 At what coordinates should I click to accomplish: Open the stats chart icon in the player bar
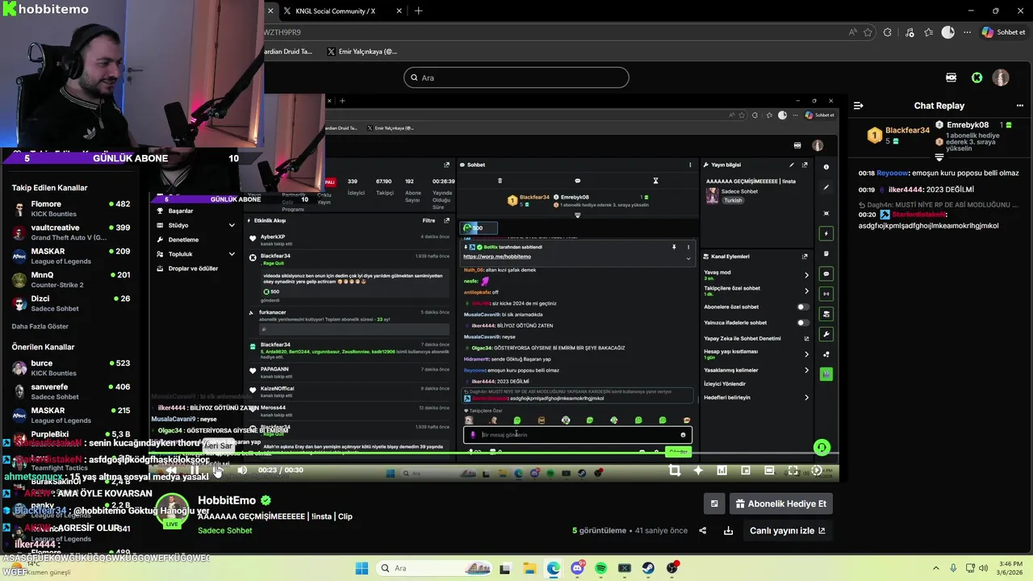[721, 470]
